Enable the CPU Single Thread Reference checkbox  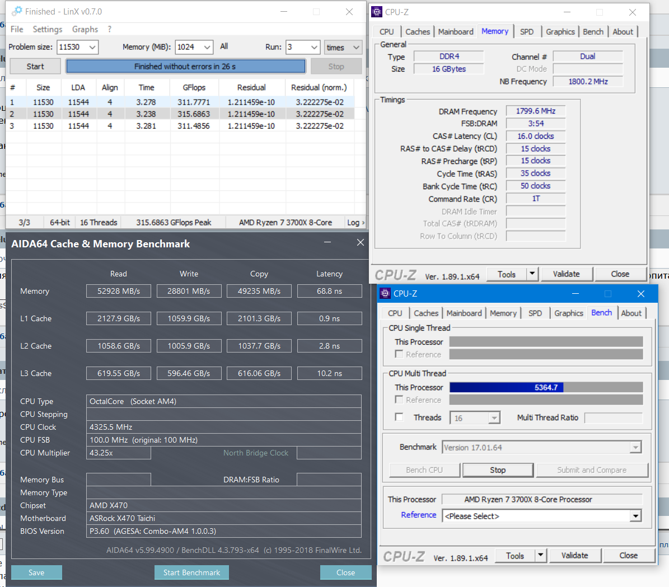tap(399, 354)
